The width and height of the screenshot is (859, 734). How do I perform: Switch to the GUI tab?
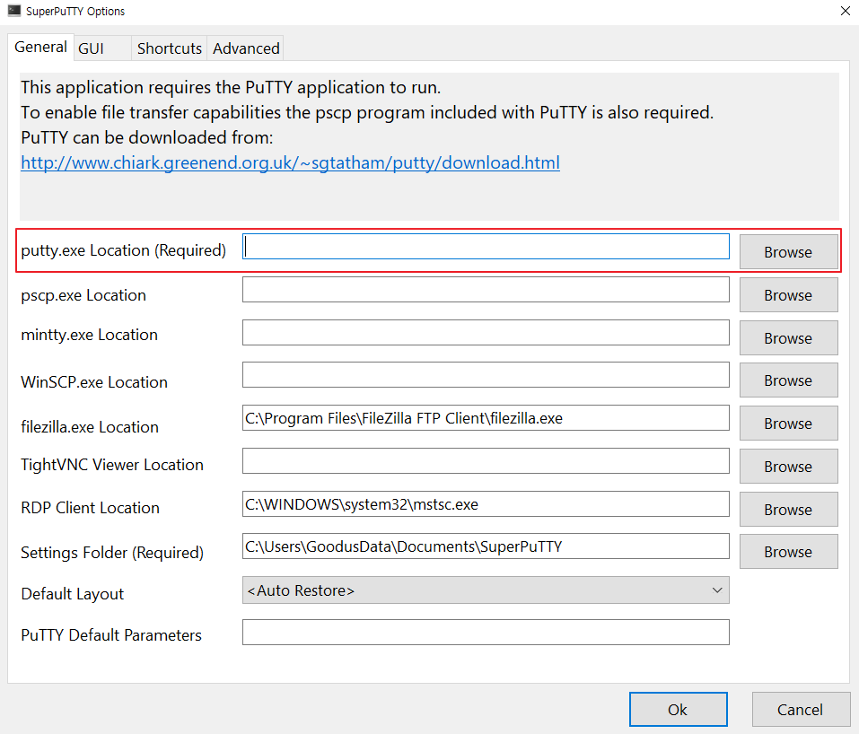tap(102, 48)
